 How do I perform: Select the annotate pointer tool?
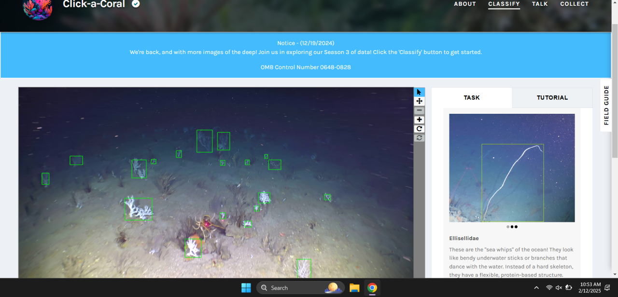coord(419,92)
